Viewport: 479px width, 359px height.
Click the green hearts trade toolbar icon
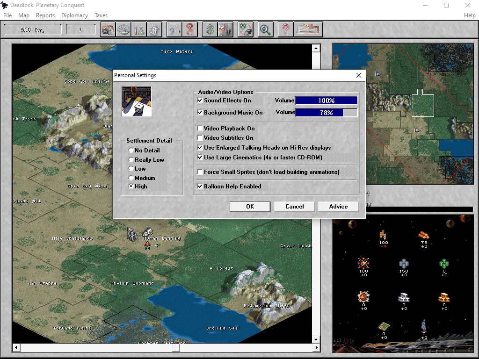(246, 29)
